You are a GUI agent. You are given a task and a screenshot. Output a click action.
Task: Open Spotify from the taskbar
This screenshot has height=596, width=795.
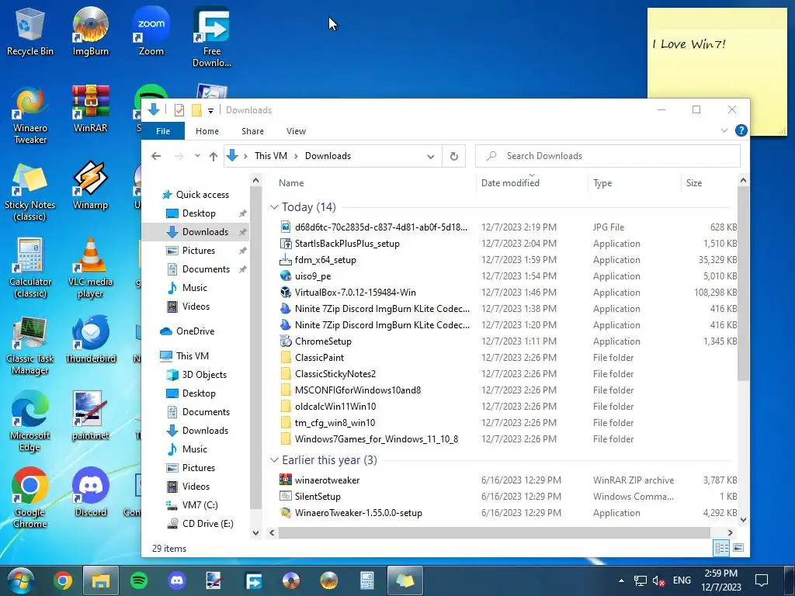tap(138, 580)
